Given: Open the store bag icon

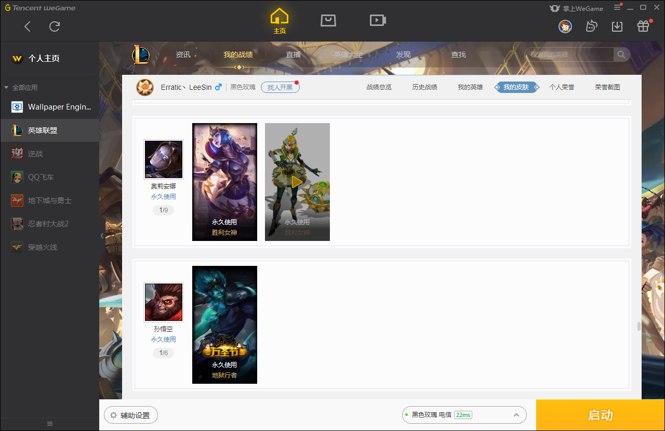Looking at the screenshot, I should [328, 20].
